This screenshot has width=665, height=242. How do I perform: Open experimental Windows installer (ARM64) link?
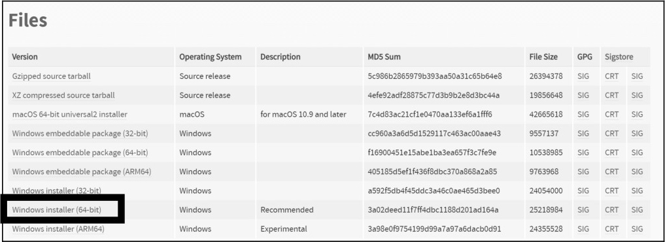pos(58,229)
